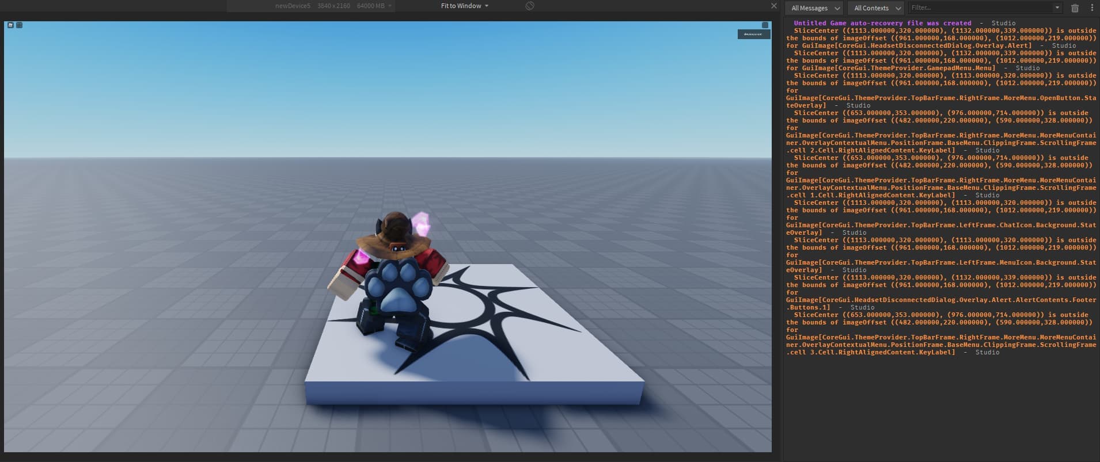Image resolution: width=1100 pixels, height=462 pixels.
Task: Select the log line ending with cell 1.Cell.RightAlignedContent.KeyLabel]
Action: (x=941, y=176)
